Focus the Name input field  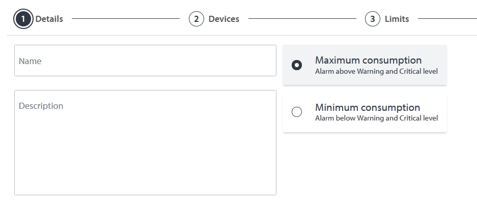click(x=145, y=61)
